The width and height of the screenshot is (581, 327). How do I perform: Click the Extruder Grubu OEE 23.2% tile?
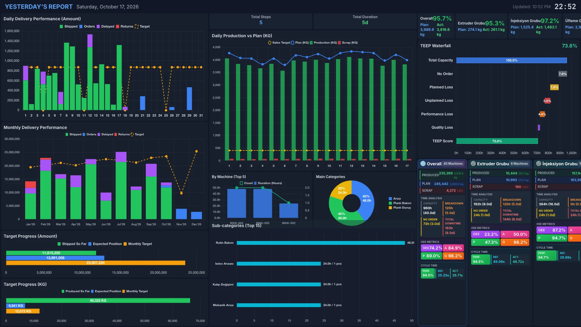(485, 234)
